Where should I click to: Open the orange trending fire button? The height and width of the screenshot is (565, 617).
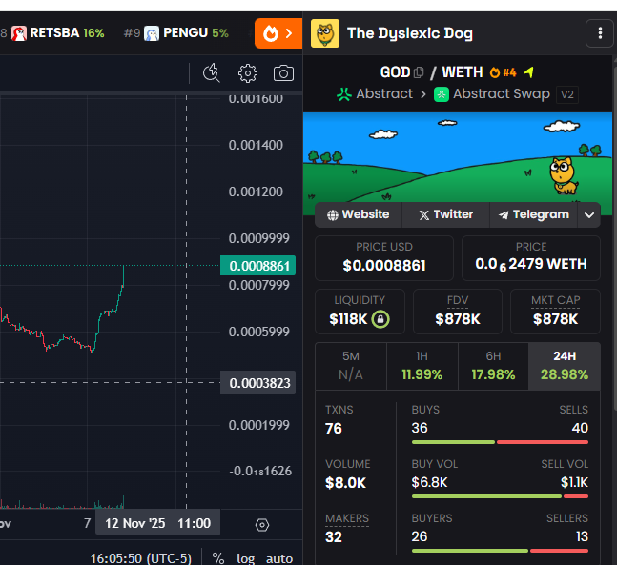(278, 33)
